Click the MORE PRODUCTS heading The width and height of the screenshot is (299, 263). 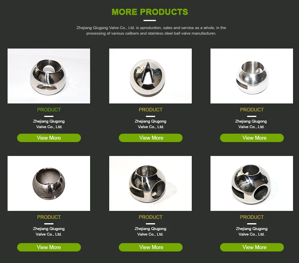pos(149,12)
